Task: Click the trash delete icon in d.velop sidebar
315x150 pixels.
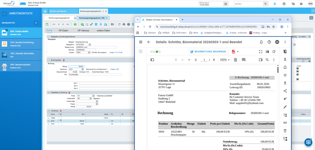Action: pos(285,131)
